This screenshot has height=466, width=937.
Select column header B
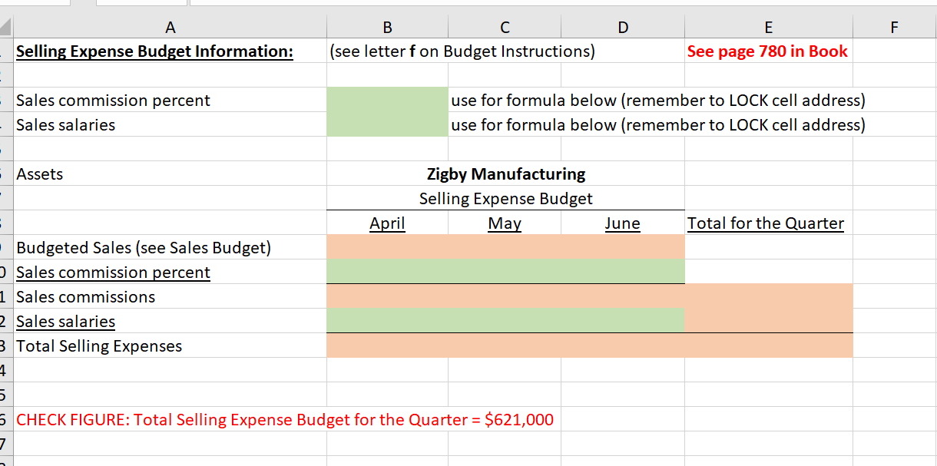pos(387,27)
